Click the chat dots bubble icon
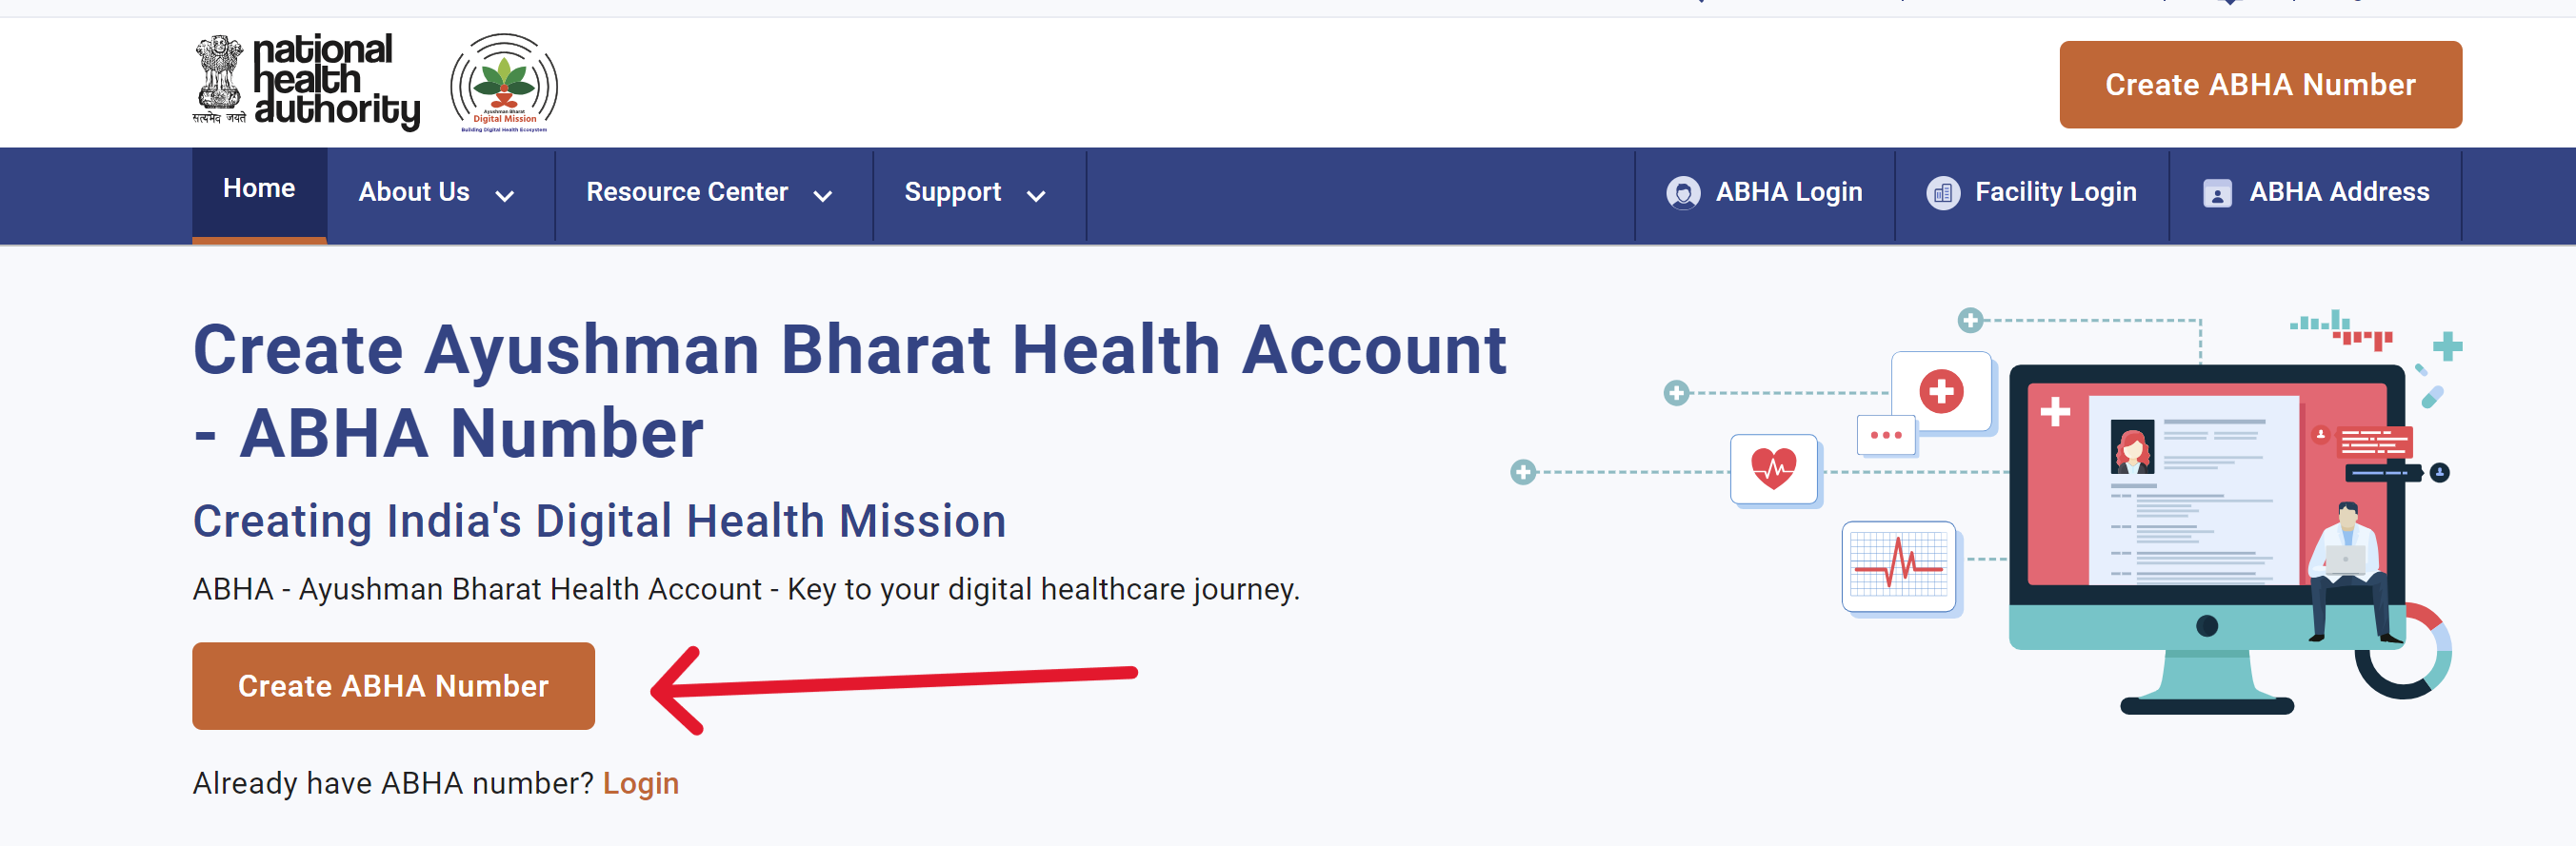 (1885, 436)
